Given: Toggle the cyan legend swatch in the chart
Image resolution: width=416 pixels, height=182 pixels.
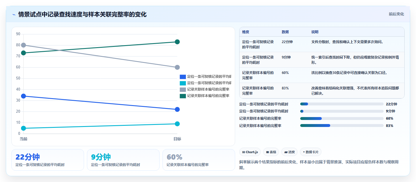Looking at the screenshot, I should point(183,83).
